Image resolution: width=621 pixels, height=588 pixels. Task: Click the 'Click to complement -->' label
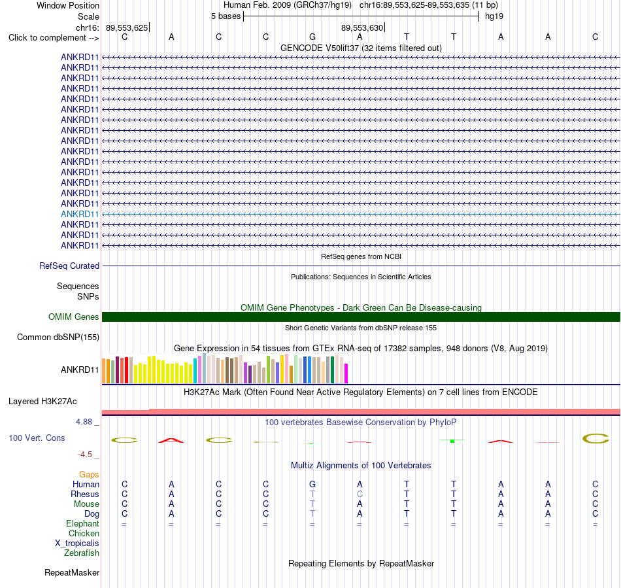[x=54, y=38]
